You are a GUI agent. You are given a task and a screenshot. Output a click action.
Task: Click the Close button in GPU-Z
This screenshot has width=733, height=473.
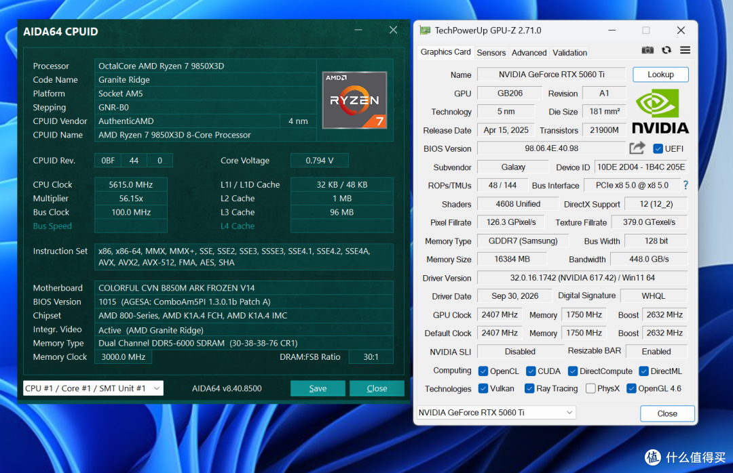[667, 413]
